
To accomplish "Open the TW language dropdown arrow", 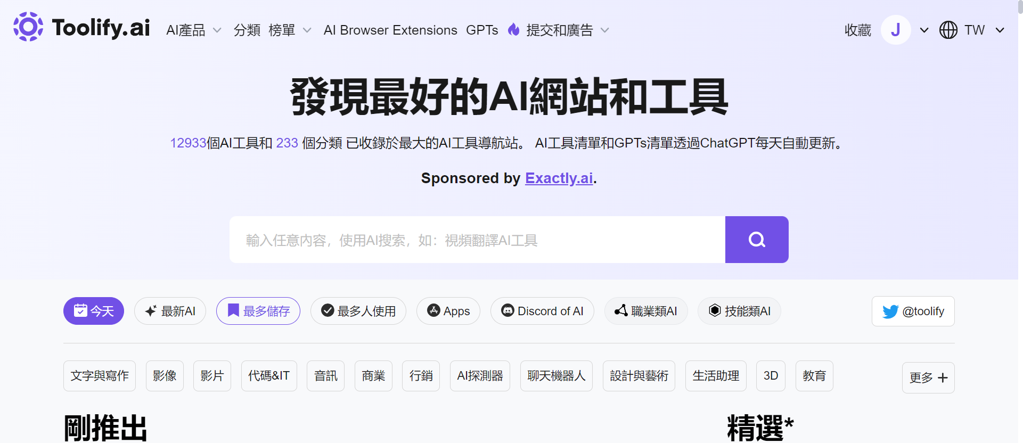I will pos(1000,30).
